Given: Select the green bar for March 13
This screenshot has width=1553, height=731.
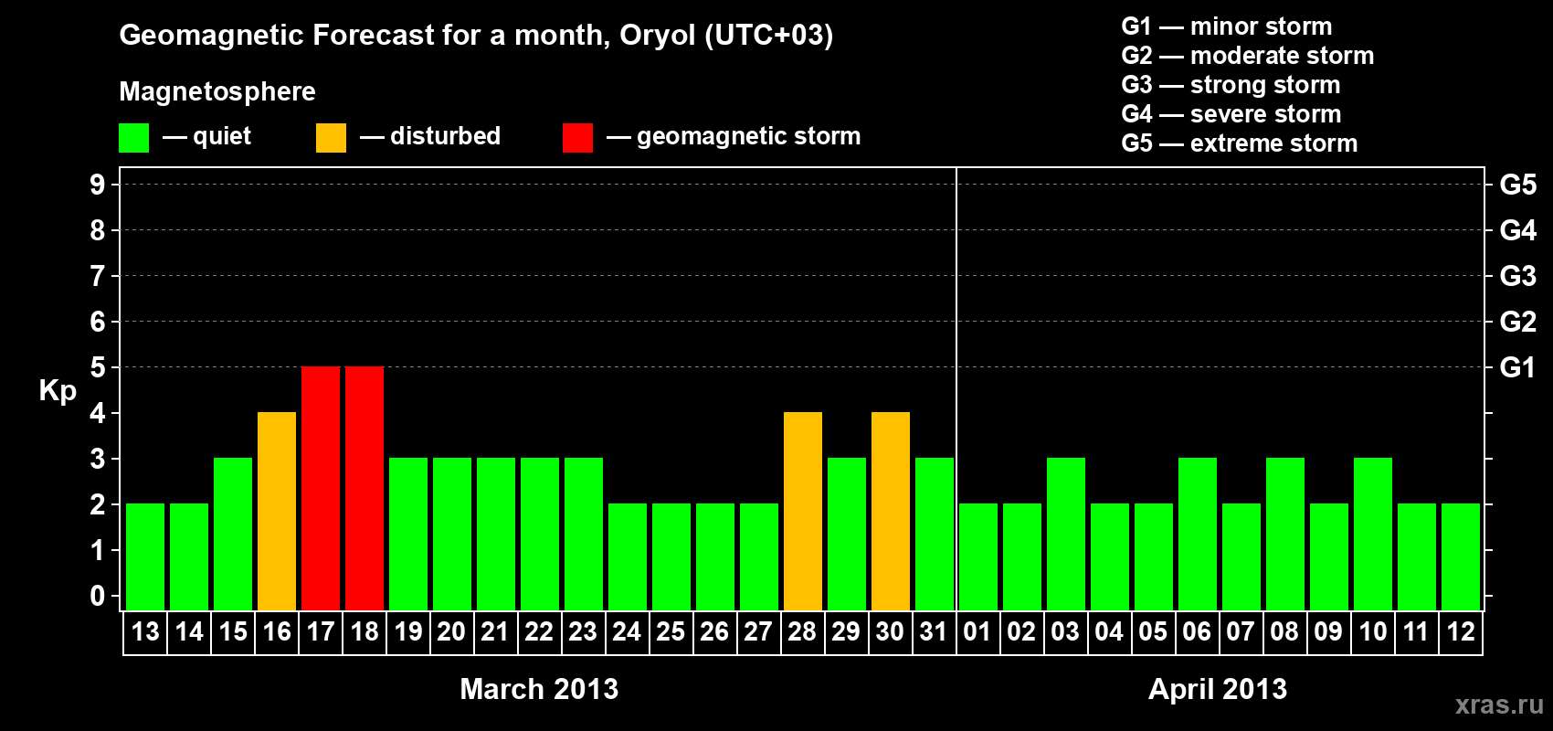Looking at the screenshot, I should (x=145, y=557).
